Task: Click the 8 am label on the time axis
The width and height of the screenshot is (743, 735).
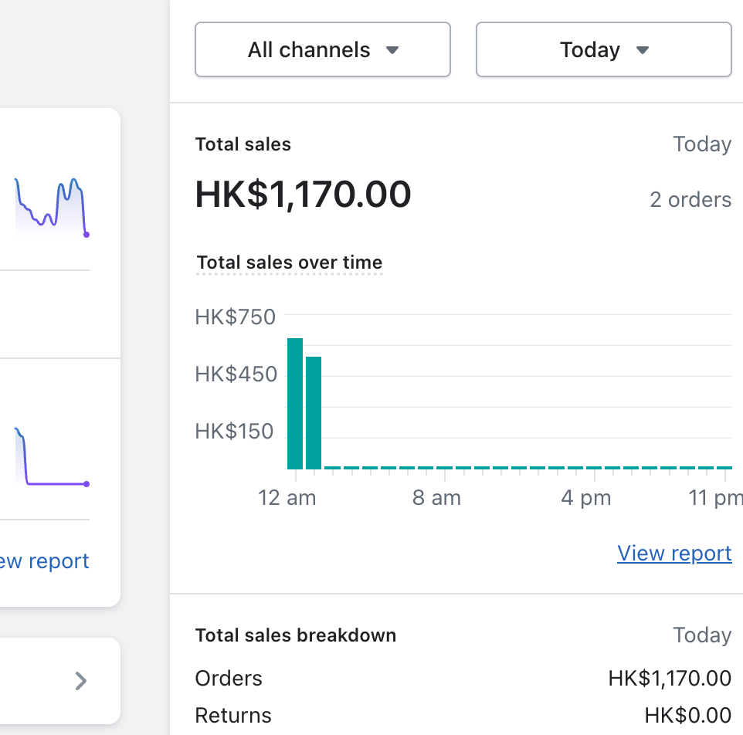Action: pyautogui.click(x=436, y=499)
